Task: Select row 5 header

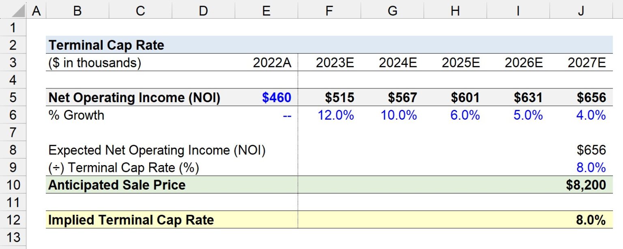Action: [13, 97]
